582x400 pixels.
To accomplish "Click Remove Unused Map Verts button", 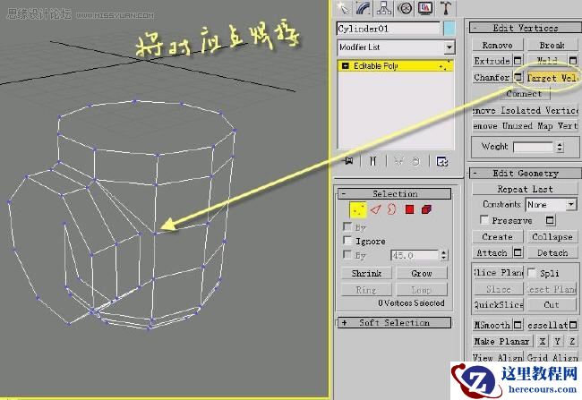I will click(x=526, y=126).
